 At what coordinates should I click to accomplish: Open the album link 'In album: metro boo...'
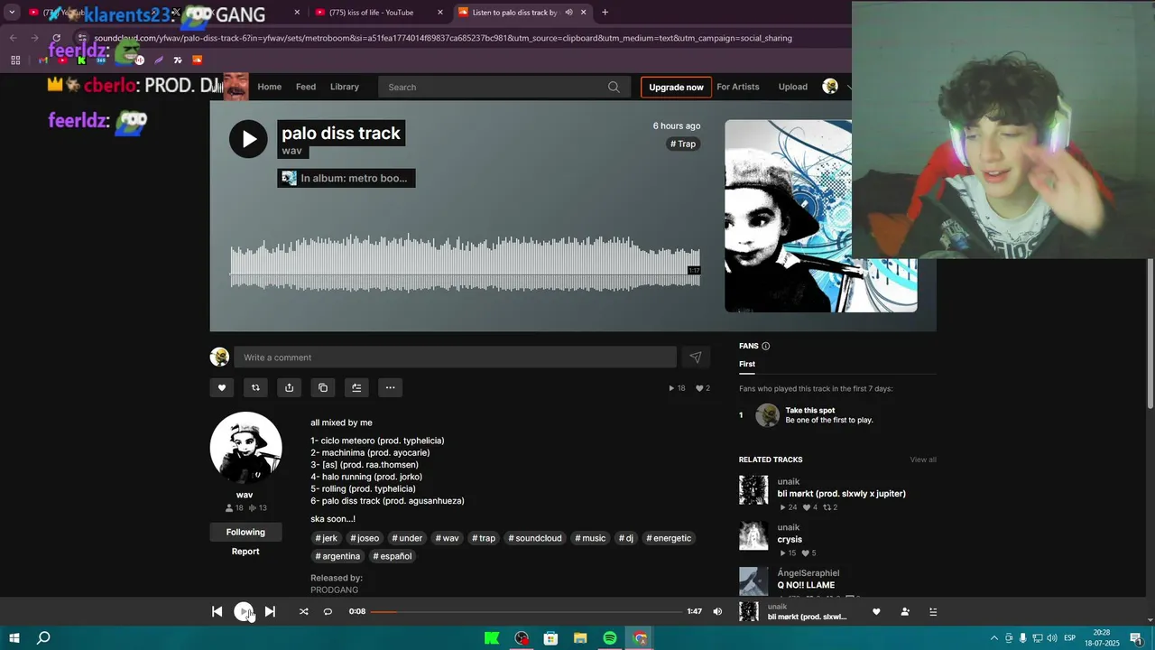tap(346, 178)
